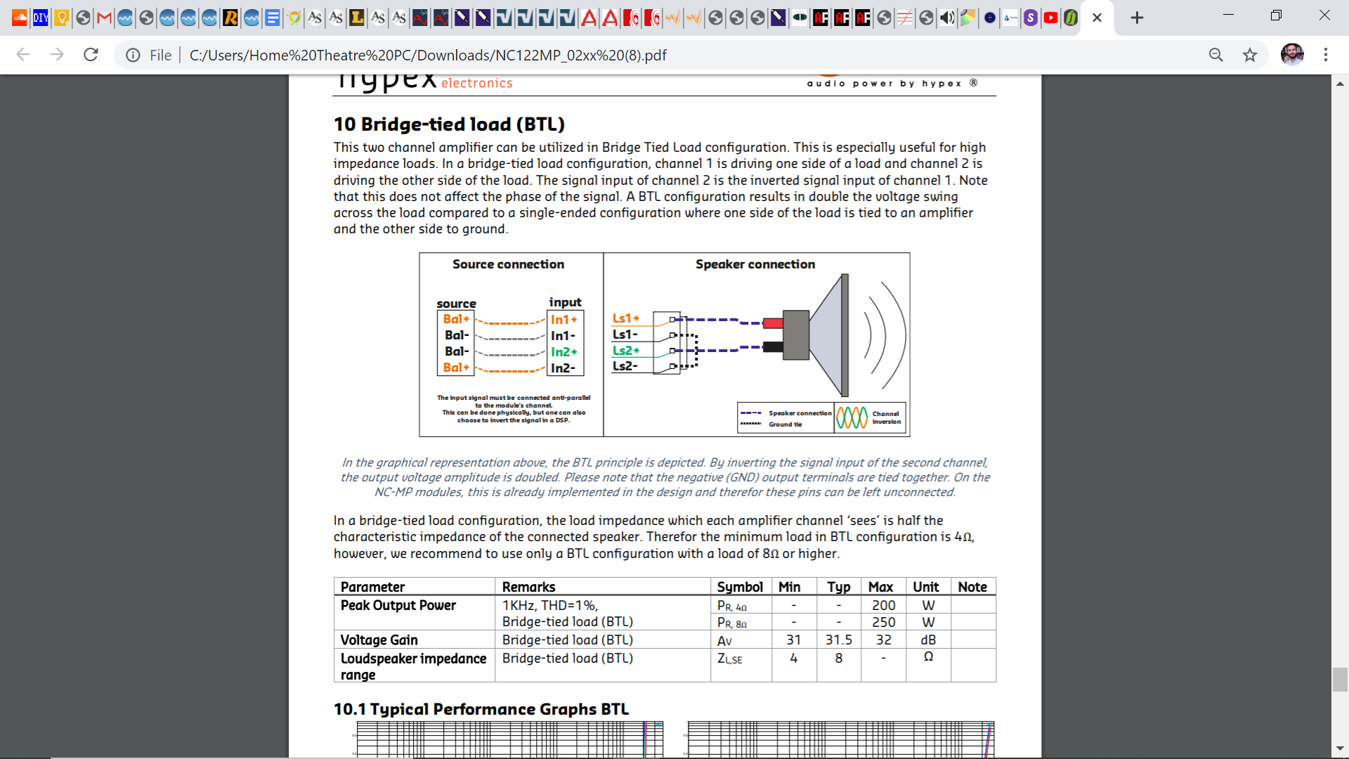Click 'Loudspeaker impedance range' table cell
Screen dimensions: 1349x759
click(x=413, y=666)
